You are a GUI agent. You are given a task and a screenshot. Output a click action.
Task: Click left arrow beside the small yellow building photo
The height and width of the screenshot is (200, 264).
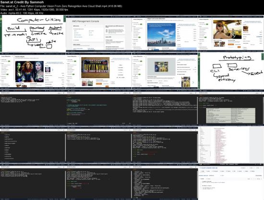[x=180, y=82]
